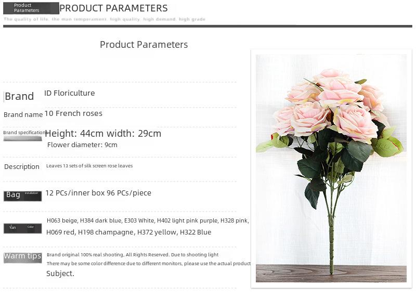Click the silk screen rose leaves text

tap(89, 166)
